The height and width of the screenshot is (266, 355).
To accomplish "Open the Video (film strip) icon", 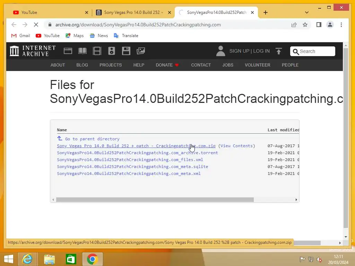I will point(97,51).
